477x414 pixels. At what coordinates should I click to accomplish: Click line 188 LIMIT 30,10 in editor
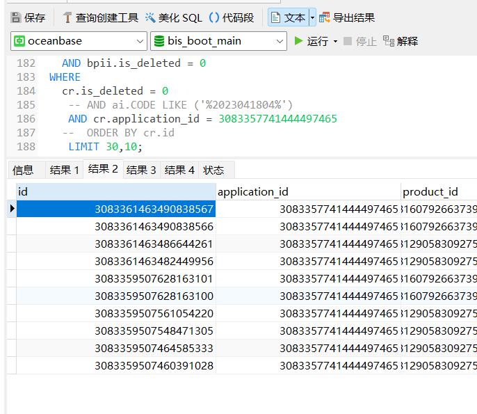coord(105,147)
